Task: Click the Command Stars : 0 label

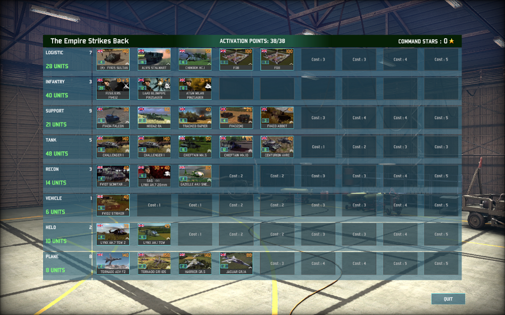Action: point(423,41)
